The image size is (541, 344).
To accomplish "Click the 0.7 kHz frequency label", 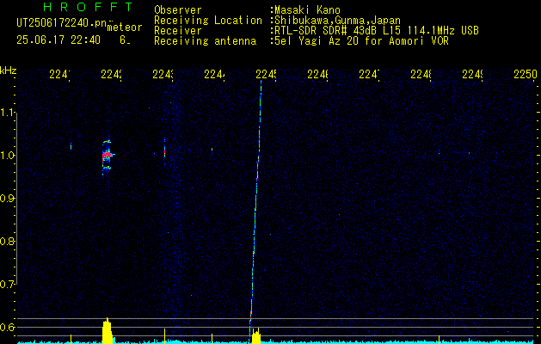I will tap(7, 284).
